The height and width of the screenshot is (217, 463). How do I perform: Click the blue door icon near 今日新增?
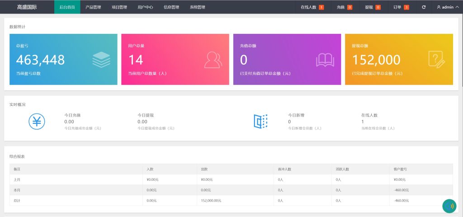[x=260, y=121]
